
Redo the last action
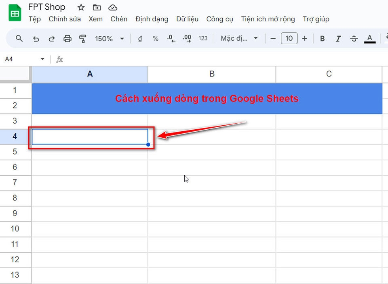tap(52, 38)
